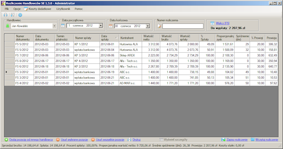Click orange minus icon for Usuń wybrane
This screenshot has width=283, height=149.
coord(58,139)
